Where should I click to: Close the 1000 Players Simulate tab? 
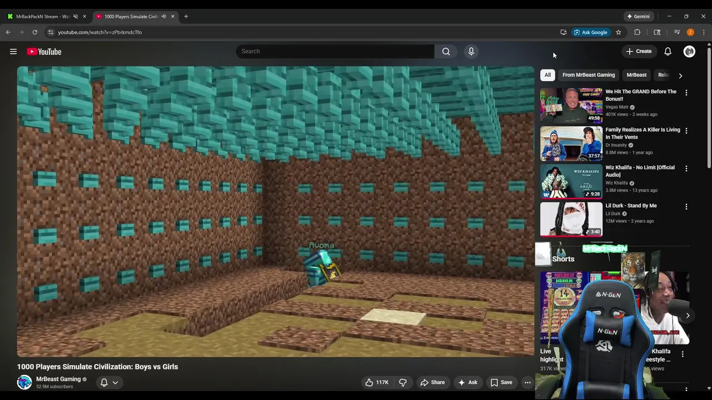click(172, 16)
